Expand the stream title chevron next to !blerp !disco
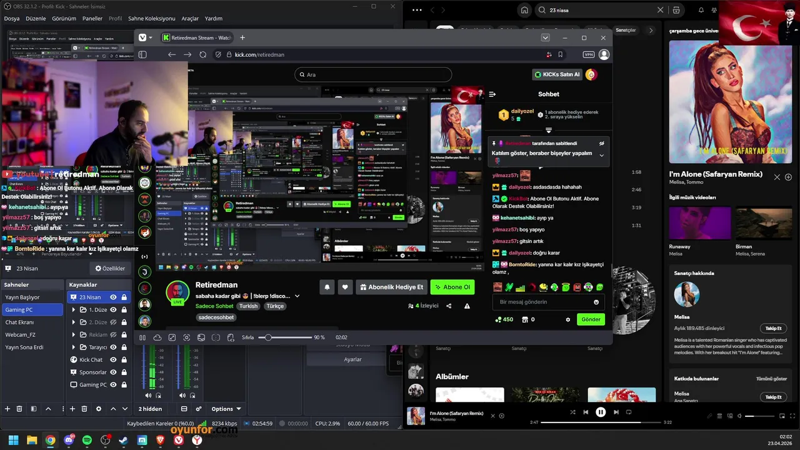 pos(297,296)
